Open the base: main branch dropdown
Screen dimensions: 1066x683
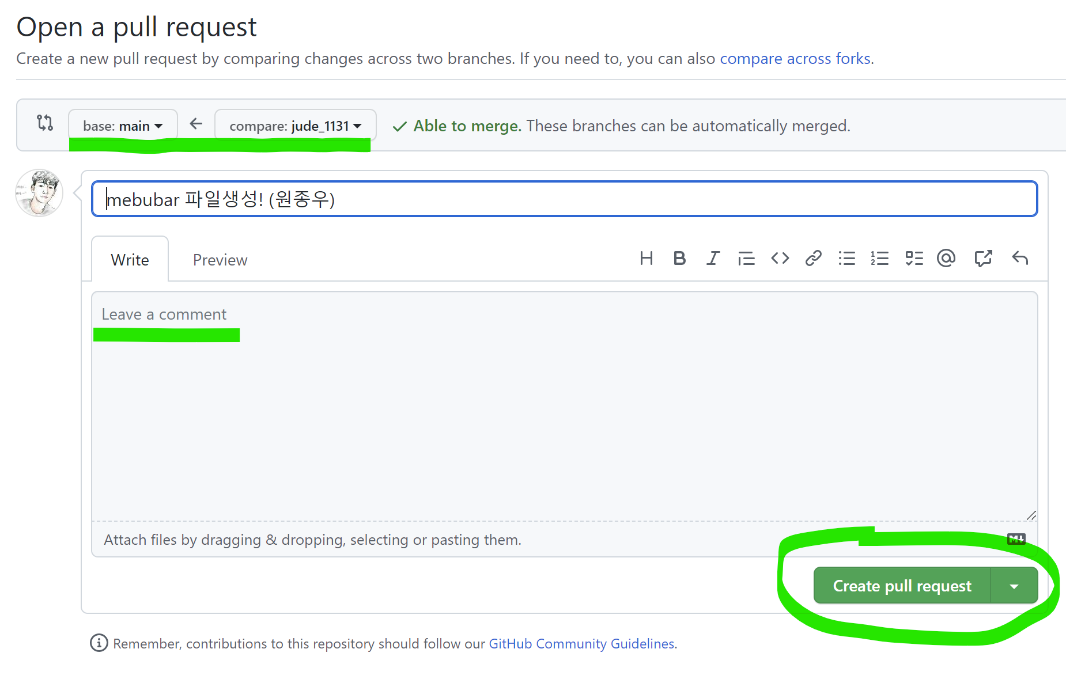pos(123,126)
